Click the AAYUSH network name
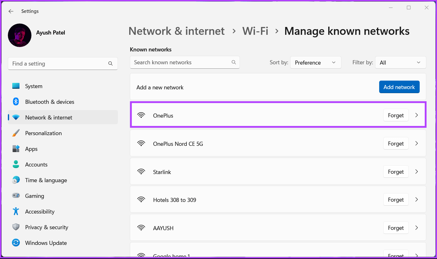 pyautogui.click(x=163, y=228)
